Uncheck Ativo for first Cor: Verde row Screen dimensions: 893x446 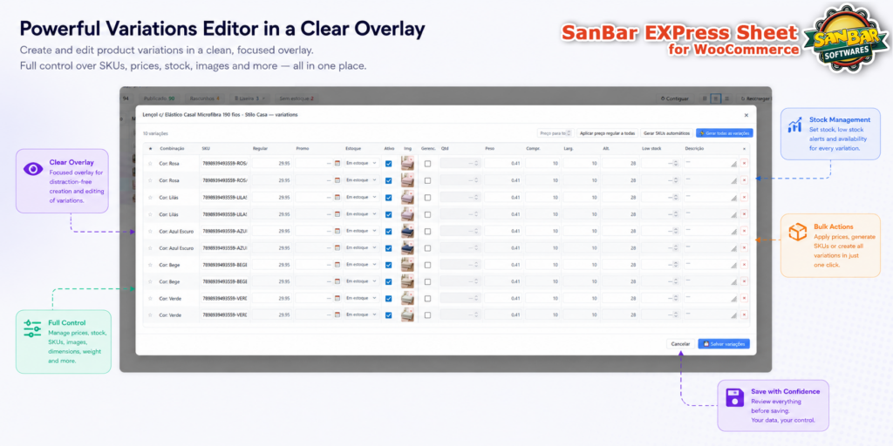pos(388,299)
